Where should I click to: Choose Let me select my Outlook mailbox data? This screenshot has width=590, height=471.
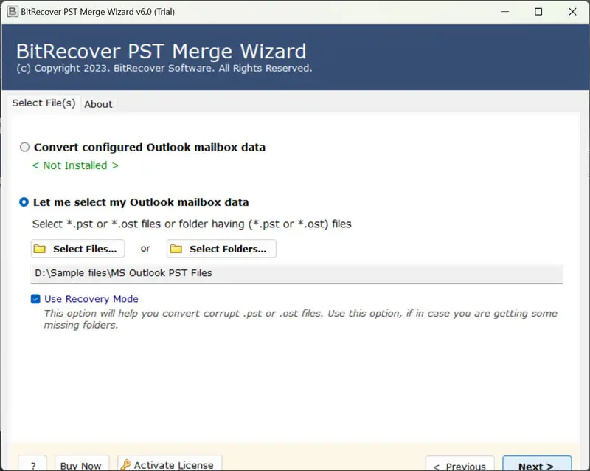[x=25, y=202]
